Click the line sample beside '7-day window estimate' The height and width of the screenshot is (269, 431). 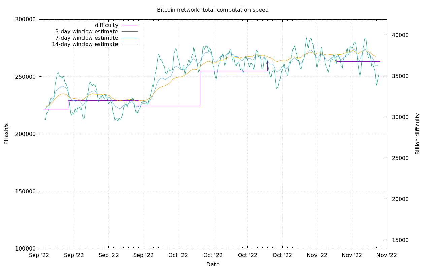130,38
